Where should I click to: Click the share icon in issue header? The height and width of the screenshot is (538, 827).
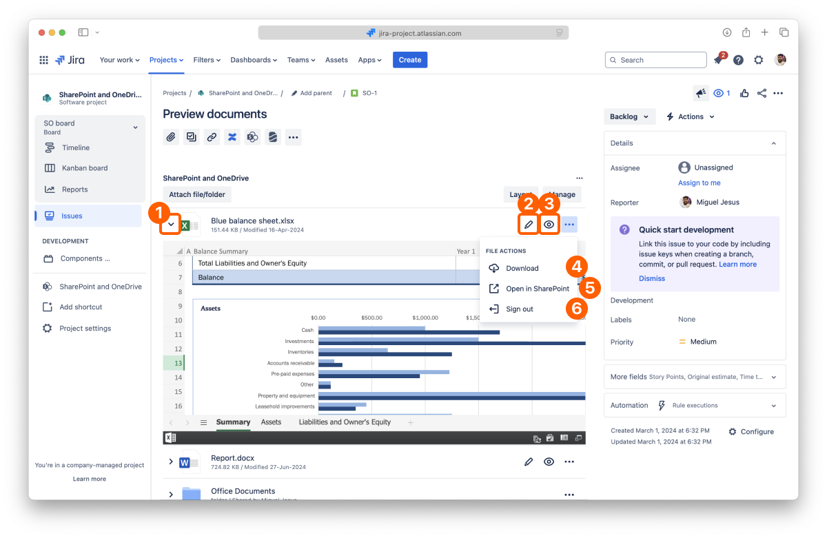[762, 94]
